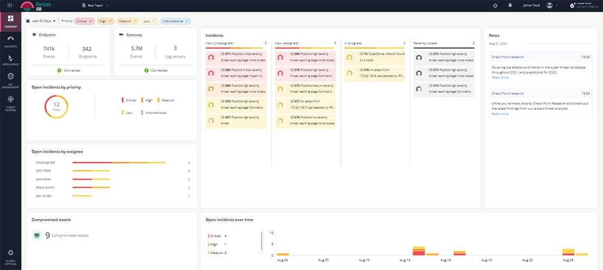603x270 pixels.
Task: Click the severity icon of incident ID 672
Action: click(280, 89)
